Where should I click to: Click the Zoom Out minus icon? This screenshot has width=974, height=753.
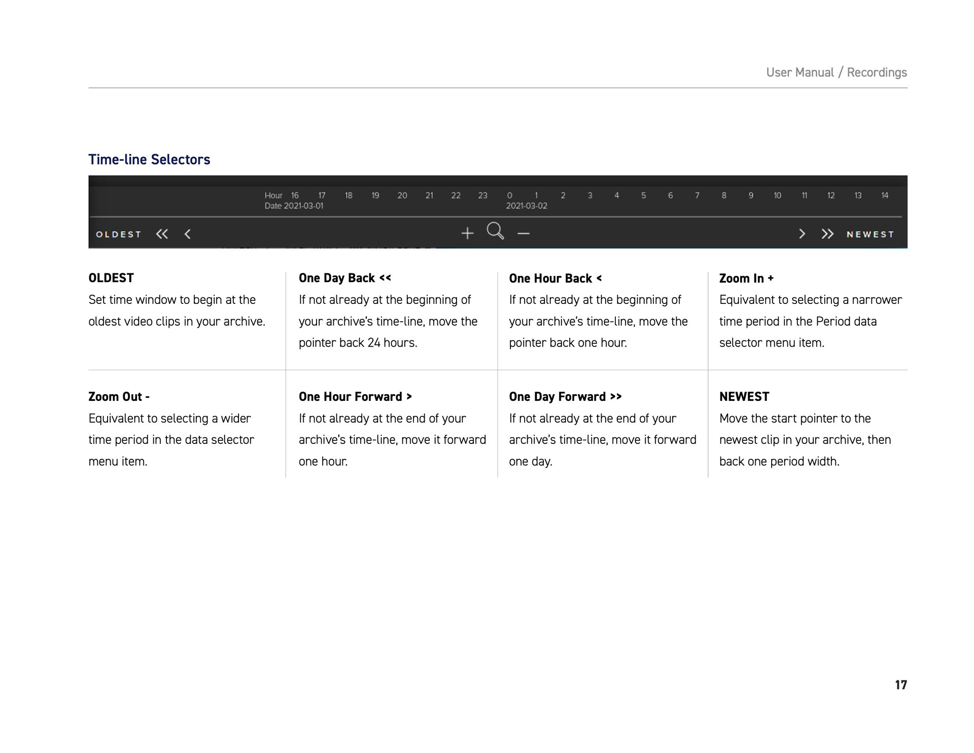[524, 234]
